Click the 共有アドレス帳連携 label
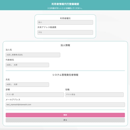The image size is (130, 130). pyautogui.click(x=47, y=27)
